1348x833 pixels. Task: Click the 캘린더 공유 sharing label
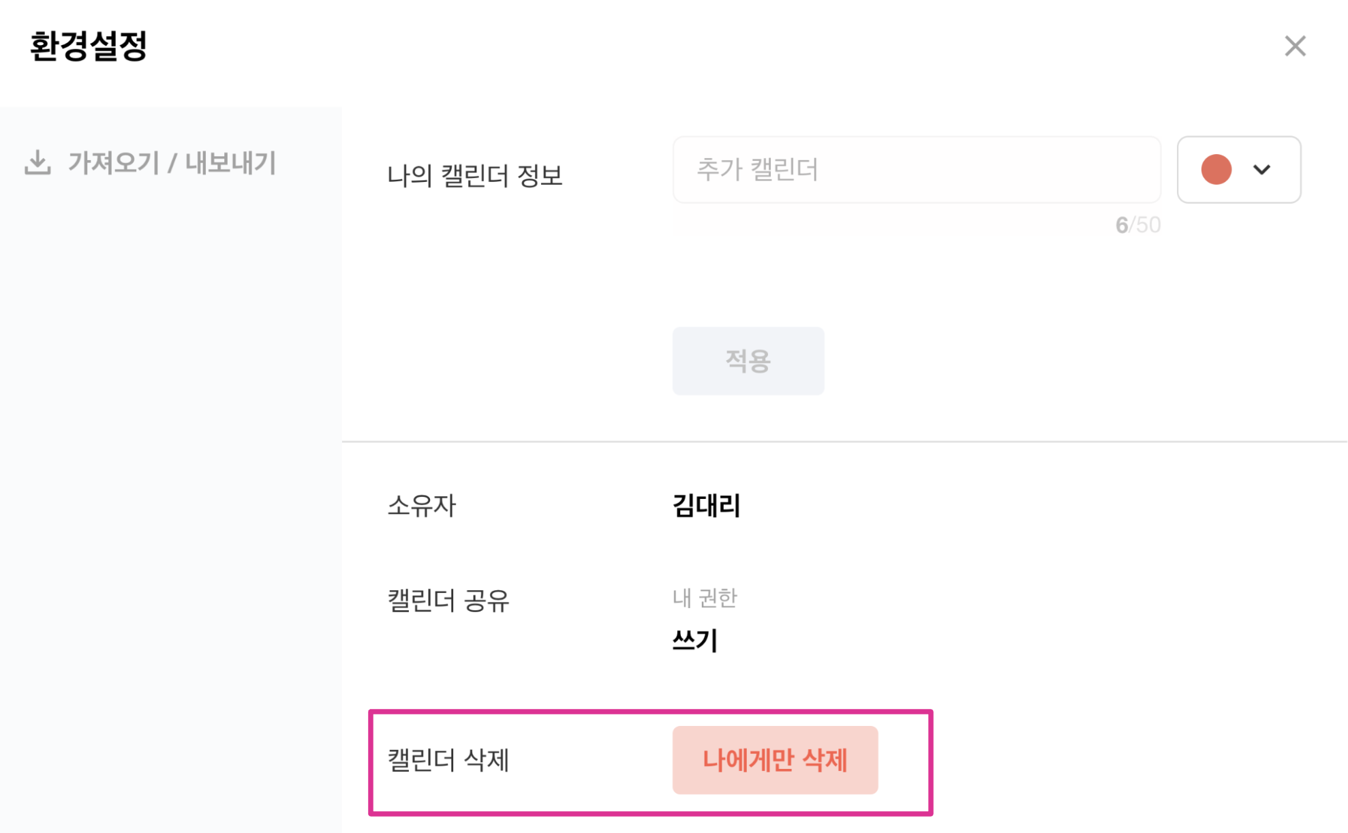(x=448, y=601)
